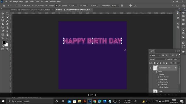Image resolution: width=186 pixels, height=104 pixels.
Task: Click the Layers panel tab
Action: pos(152,51)
